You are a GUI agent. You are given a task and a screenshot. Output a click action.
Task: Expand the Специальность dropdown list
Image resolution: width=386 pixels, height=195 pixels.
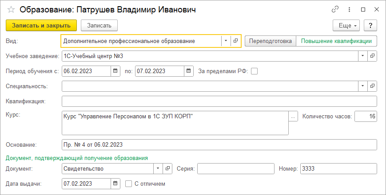tap(362, 86)
